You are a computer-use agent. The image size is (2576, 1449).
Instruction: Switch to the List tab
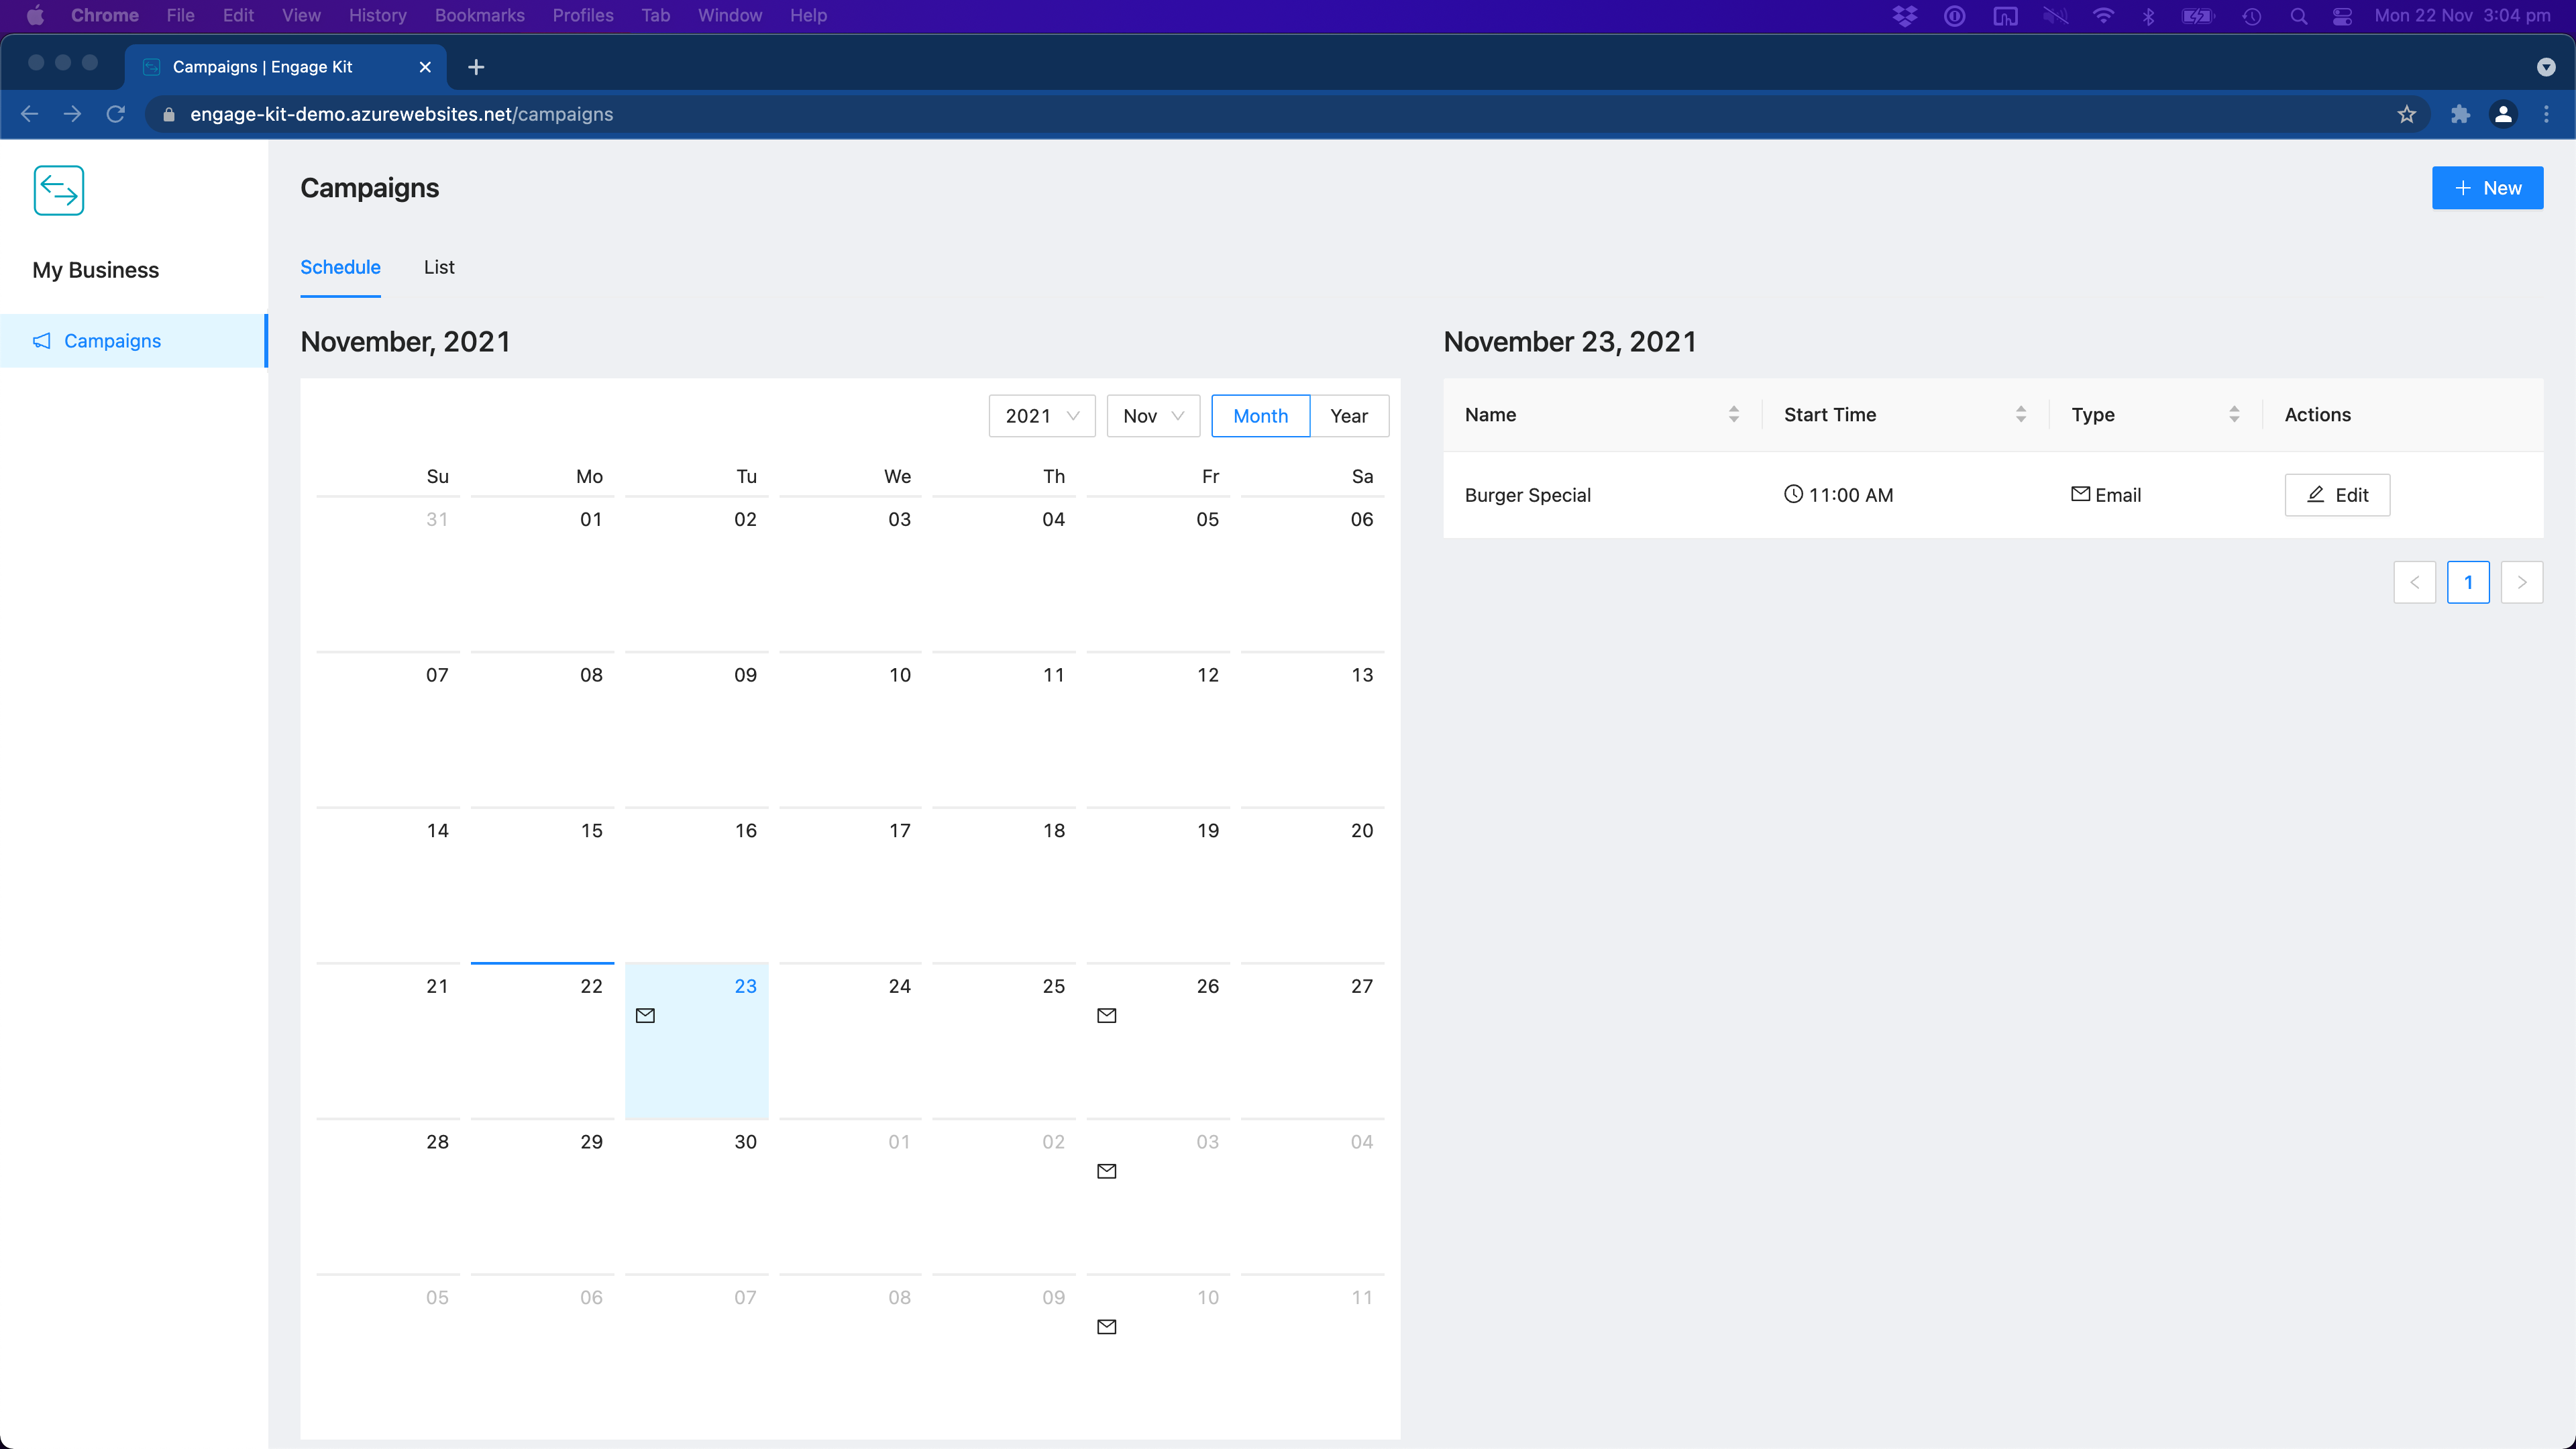coord(438,267)
